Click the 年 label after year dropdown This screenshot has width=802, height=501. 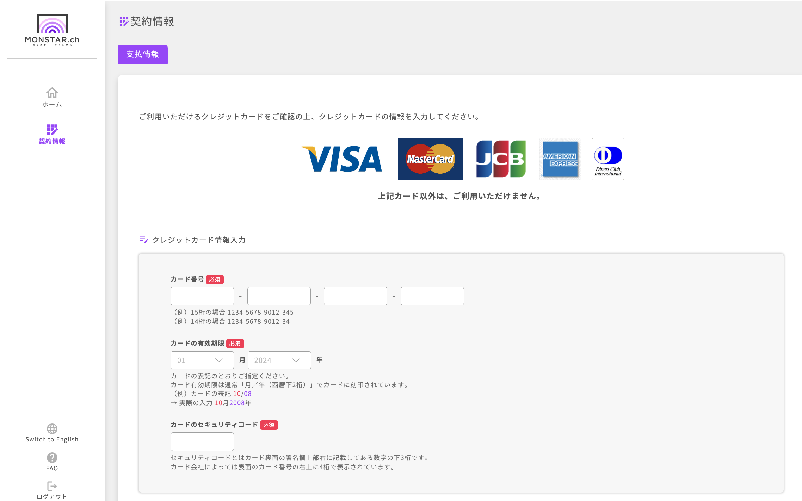pyautogui.click(x=320, y=360)
